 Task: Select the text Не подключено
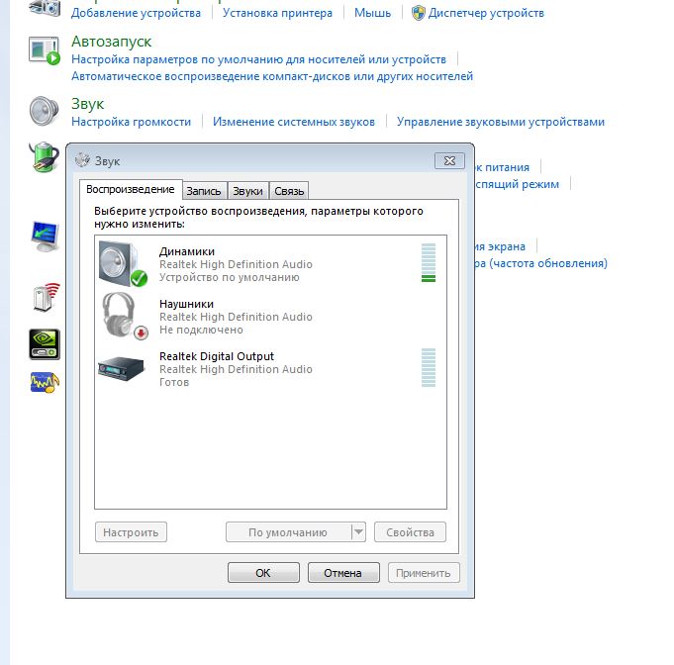click(201, 330)
